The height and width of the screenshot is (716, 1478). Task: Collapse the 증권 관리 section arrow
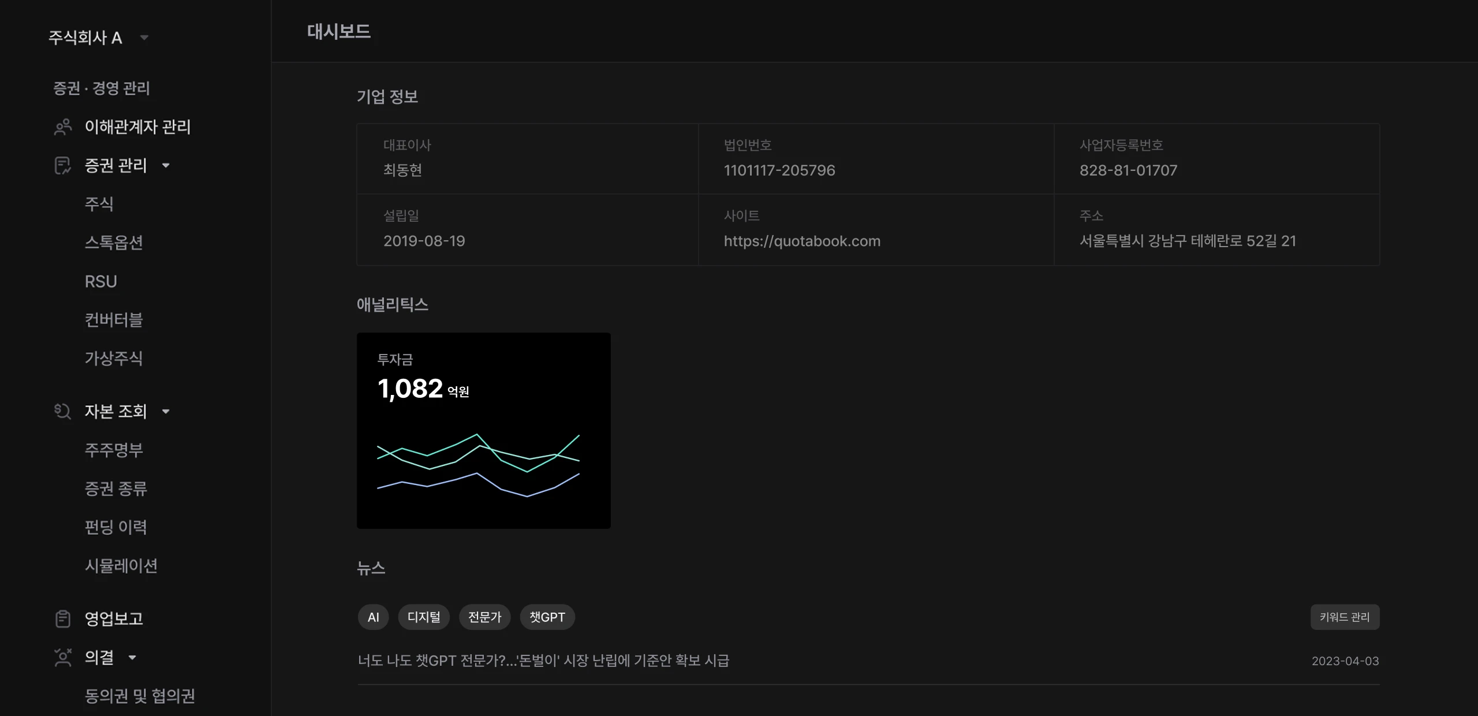[166, 166]
